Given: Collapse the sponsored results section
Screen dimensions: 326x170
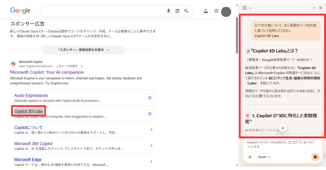Looking at the screenshot, I should (84, 50).
